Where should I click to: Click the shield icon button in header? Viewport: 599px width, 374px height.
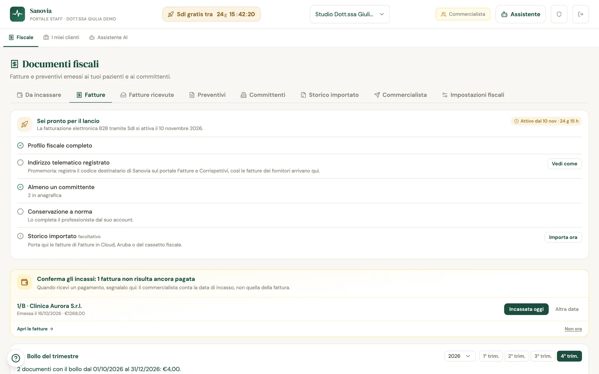pos(559,14)
